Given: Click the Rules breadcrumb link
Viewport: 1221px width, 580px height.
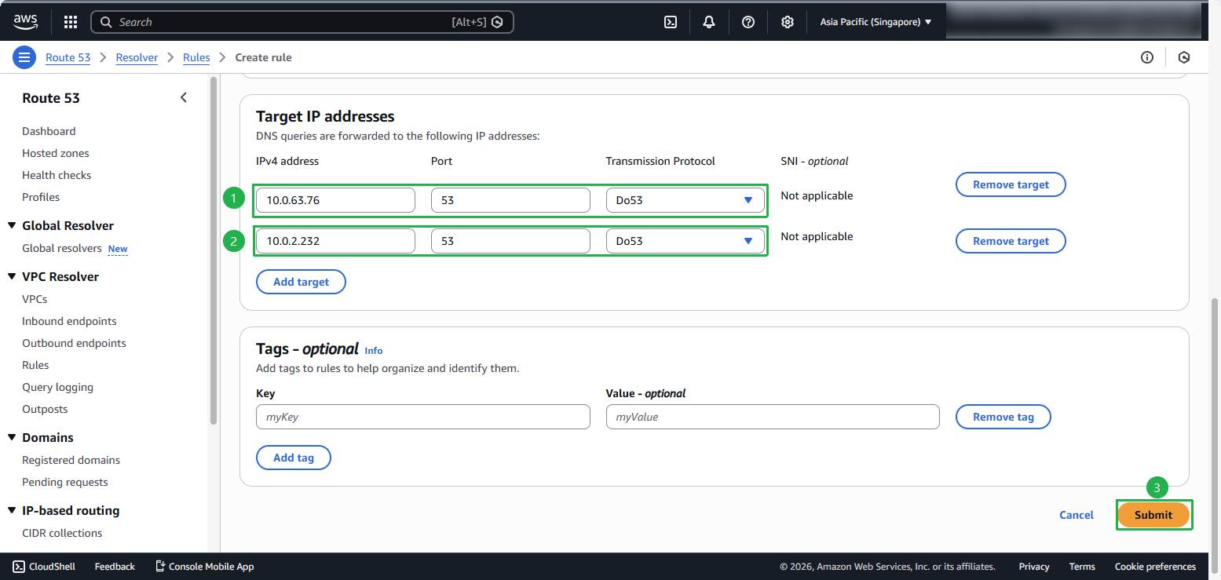Looking at the screenshot, I should tap(196, 57).
